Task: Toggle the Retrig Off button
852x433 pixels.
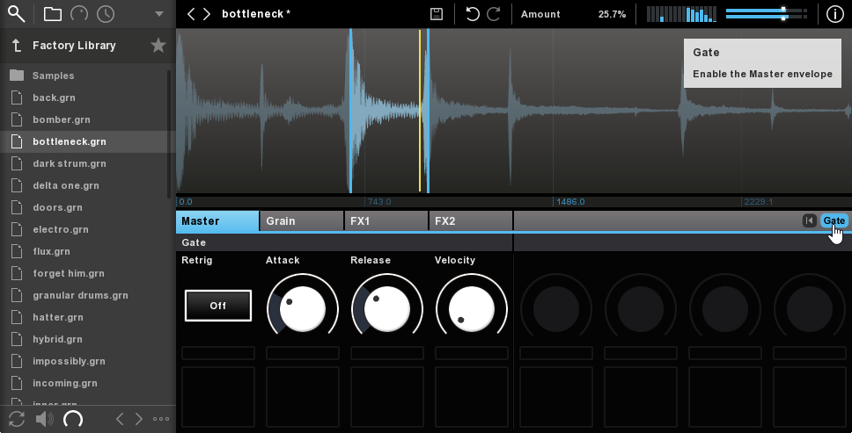Action: pyautogui.click(x=218, y=306)
